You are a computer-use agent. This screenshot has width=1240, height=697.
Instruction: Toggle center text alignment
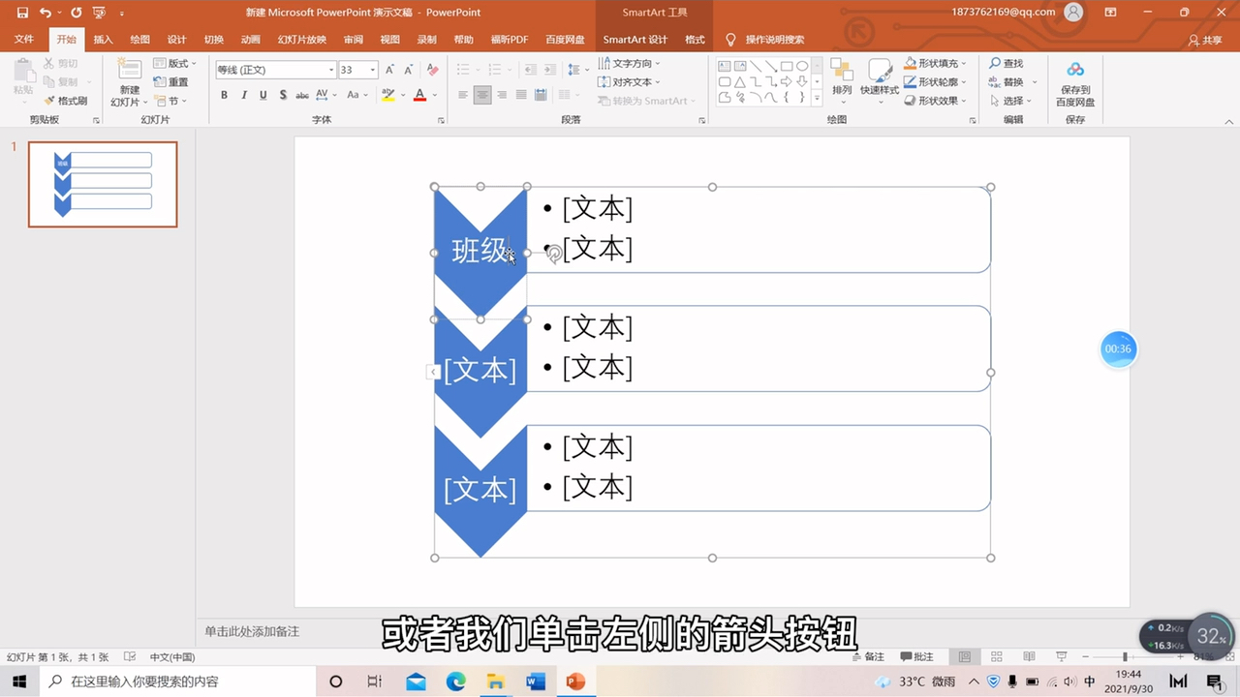[x=482, y=94]
